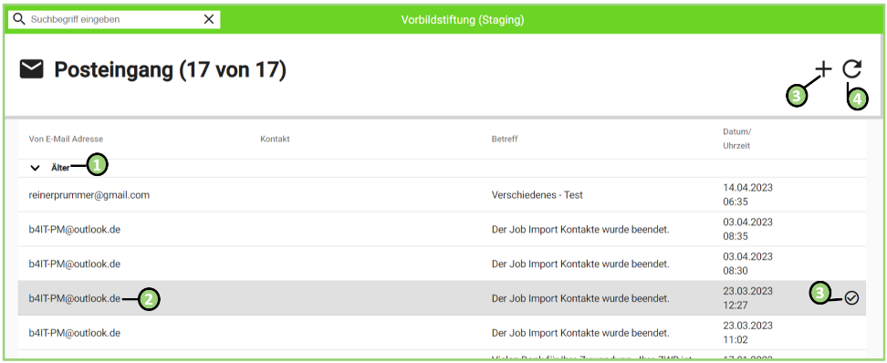Image resolution: width=887 pixels, height=363 pixels.
Task: Click the Betreff column header
Action: [504, 140]
